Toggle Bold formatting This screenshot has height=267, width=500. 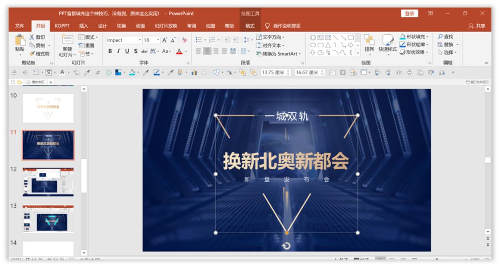[110, 51]
